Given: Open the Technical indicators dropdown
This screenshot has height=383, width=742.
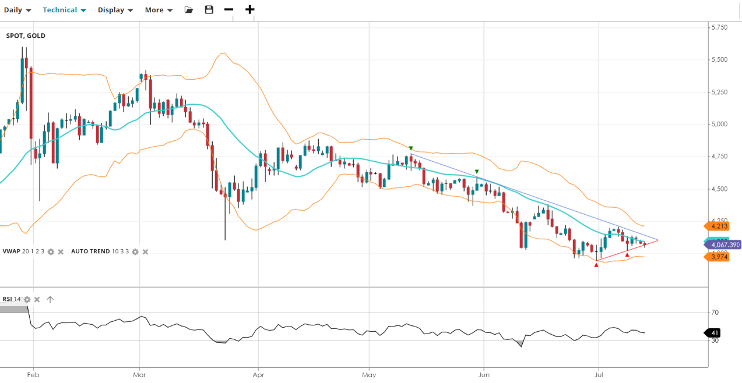Looking at the screenshot, I should [x=64, y=10].
